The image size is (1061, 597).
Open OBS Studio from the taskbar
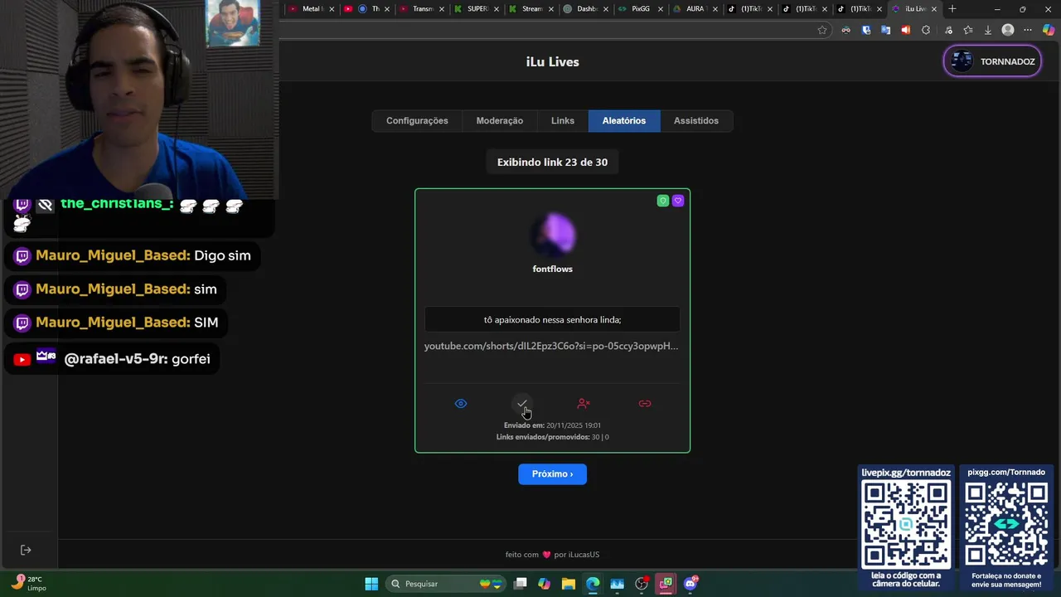[x=642, y=584]
